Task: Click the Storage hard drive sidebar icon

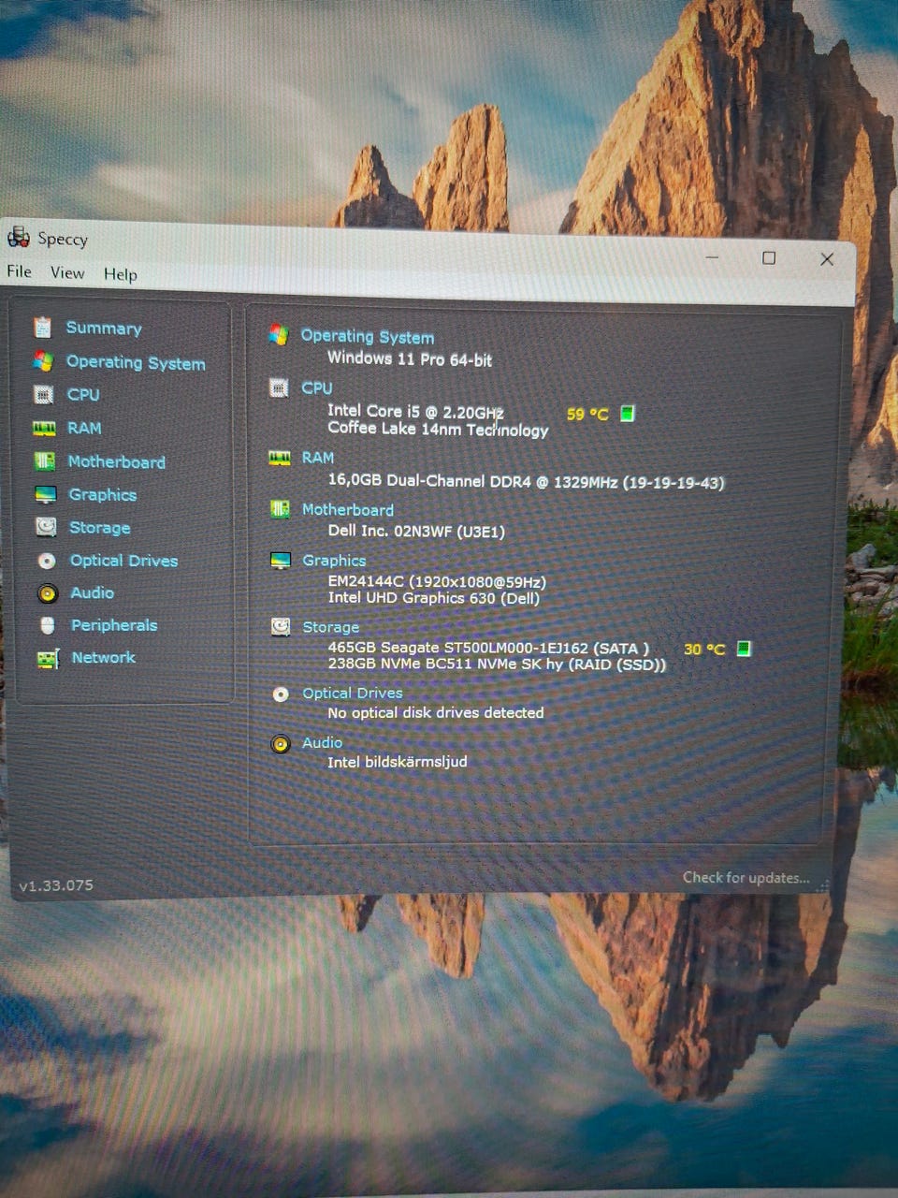Action: click(x=46, y=527)
